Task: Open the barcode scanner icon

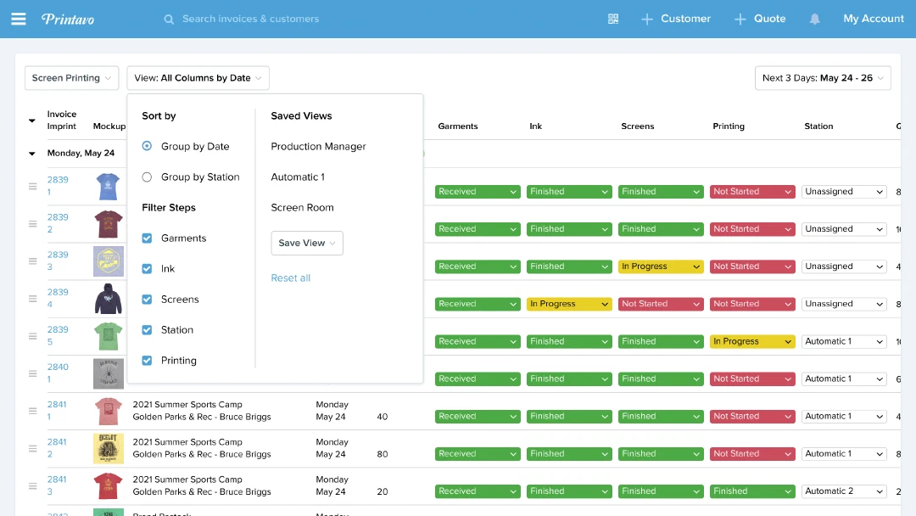Action: [613, 19]
